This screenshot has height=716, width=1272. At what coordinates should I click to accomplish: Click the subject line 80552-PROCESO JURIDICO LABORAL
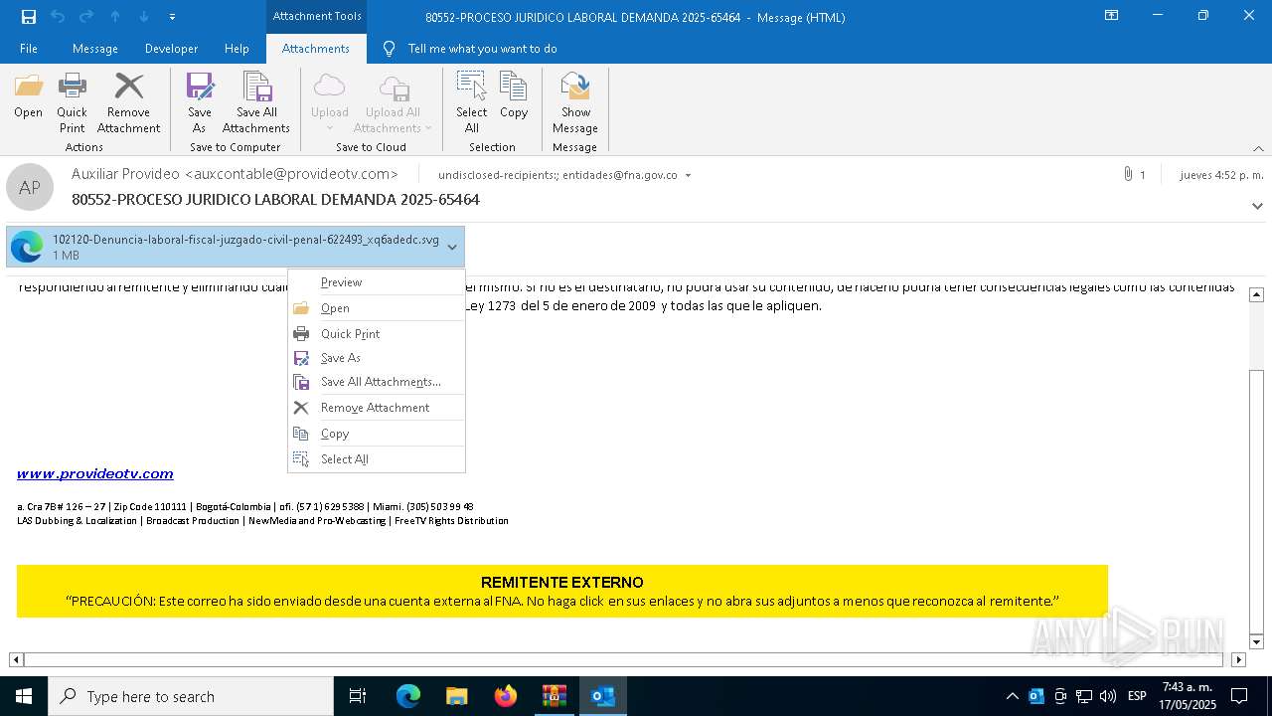275,200
